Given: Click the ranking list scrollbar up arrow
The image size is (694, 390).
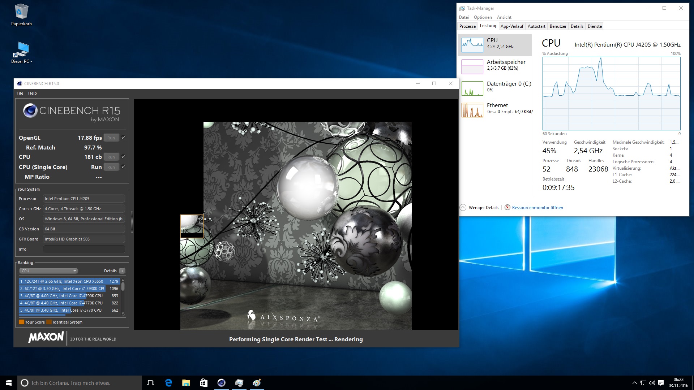Looking at the screenshot, I should coord(123,280).
